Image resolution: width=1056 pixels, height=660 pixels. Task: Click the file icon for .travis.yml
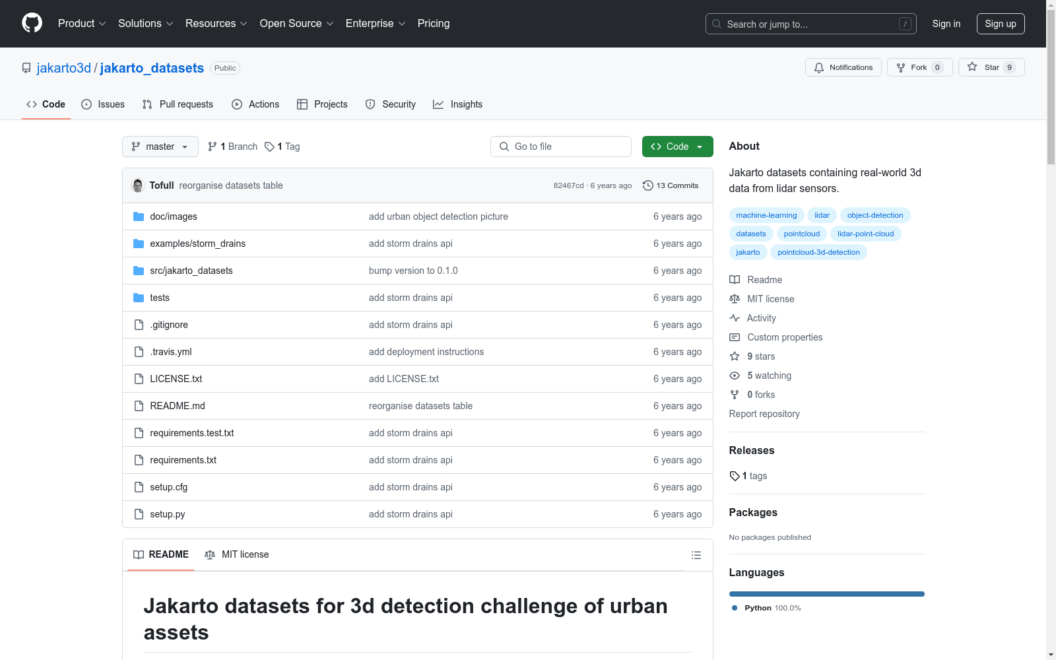pos(139,352)
